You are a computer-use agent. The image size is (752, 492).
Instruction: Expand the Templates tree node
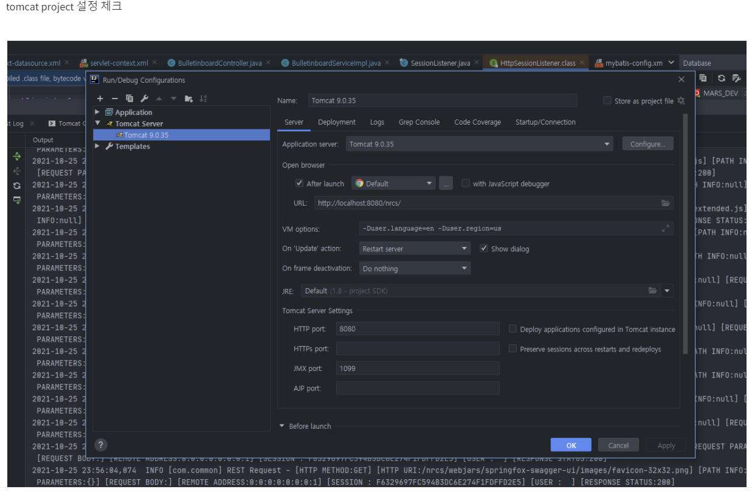coord(98,146)
